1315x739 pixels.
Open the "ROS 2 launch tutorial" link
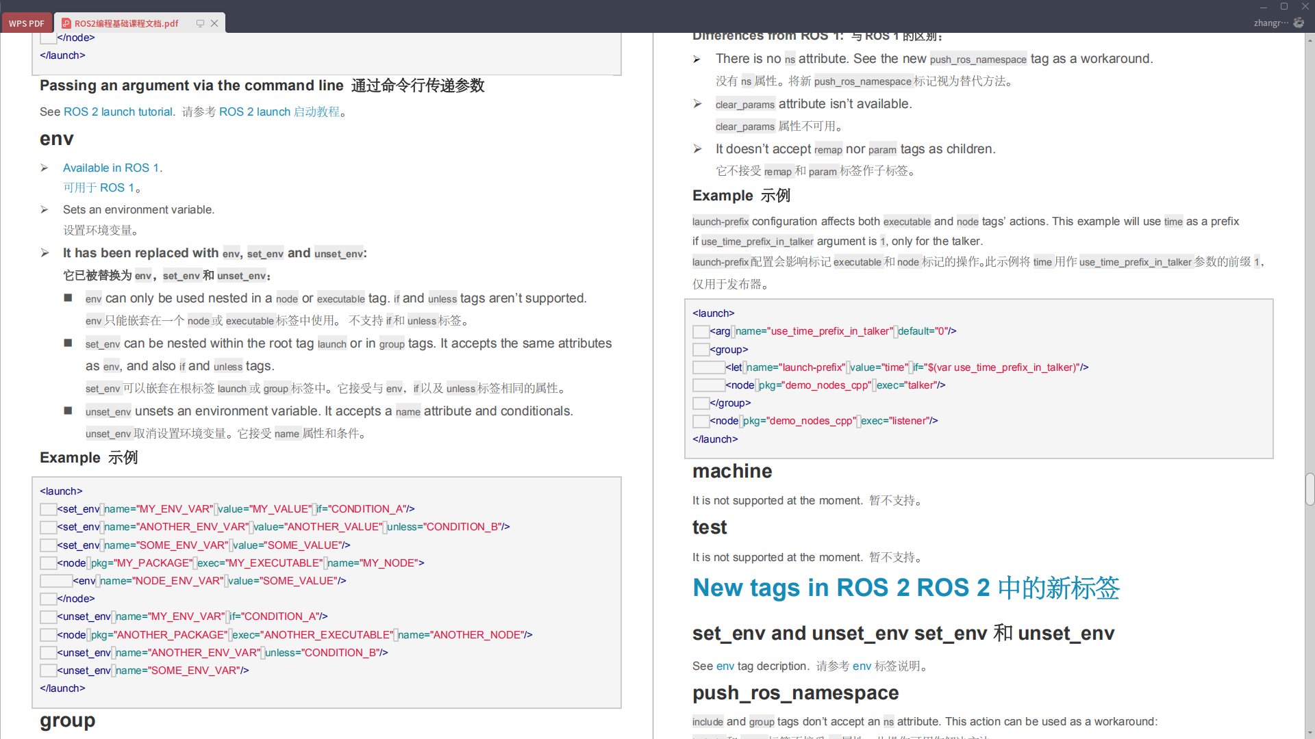(x=118, y=112)
